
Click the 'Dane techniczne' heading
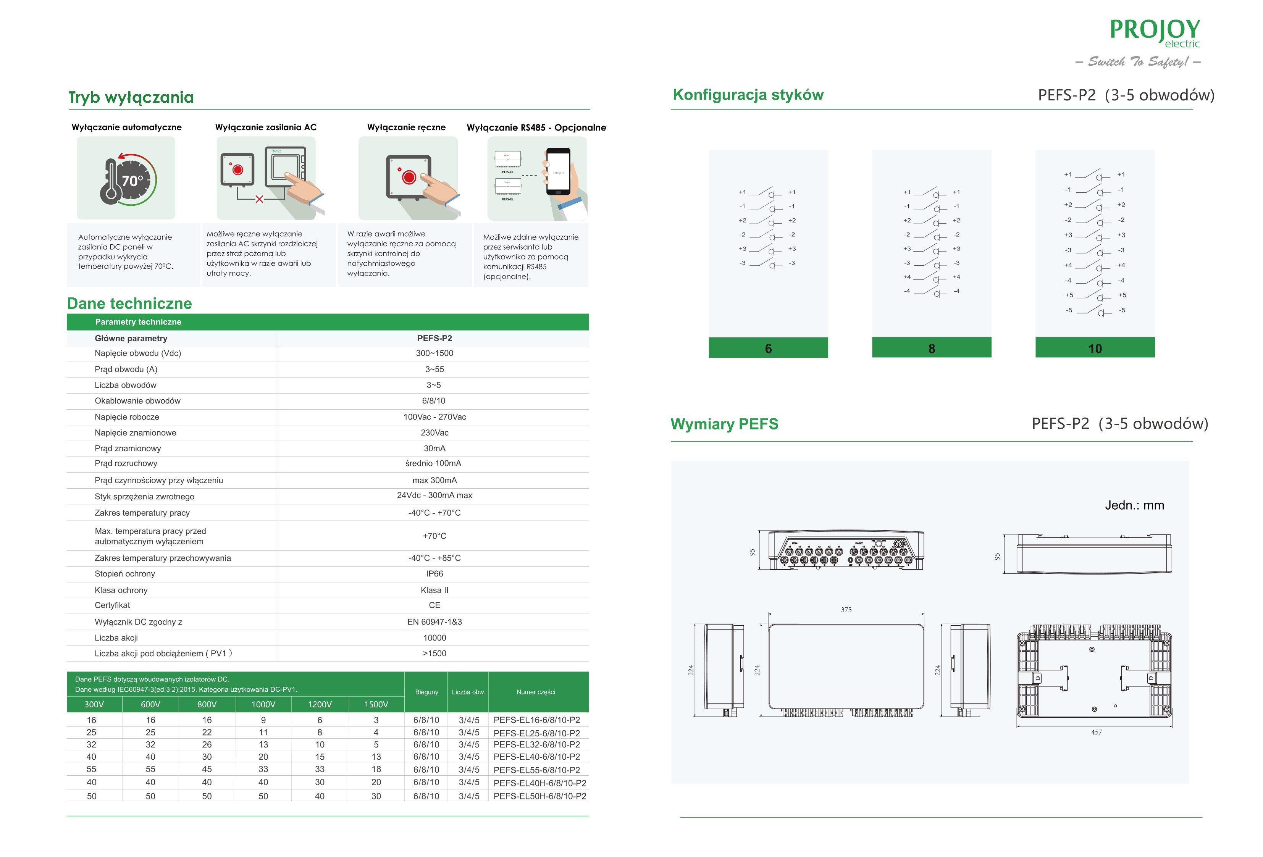[x=129, y=303]
